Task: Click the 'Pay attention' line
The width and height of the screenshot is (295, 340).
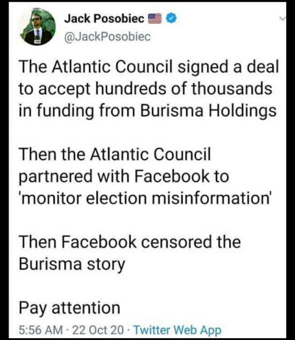Action: (x=69, y=308)
